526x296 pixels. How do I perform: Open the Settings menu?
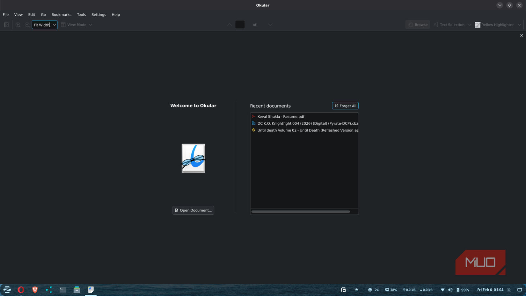[x=99, y=15]
